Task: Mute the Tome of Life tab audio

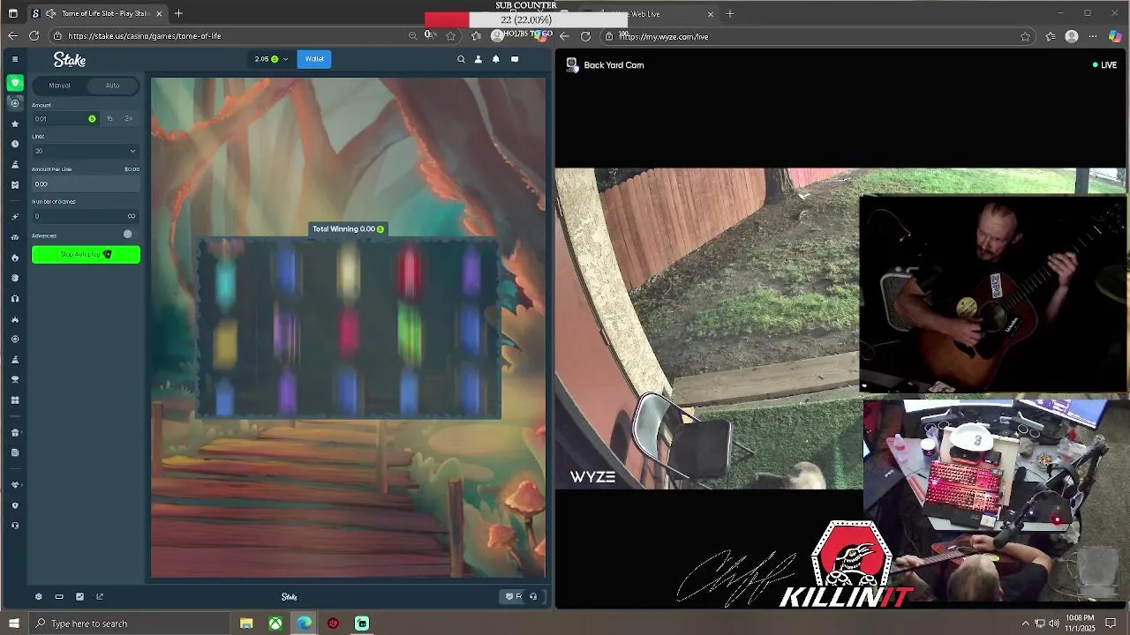Action: coord(51,13)
